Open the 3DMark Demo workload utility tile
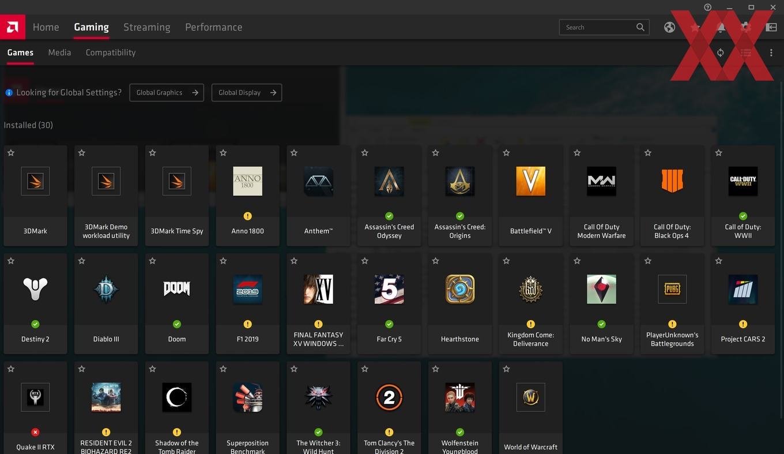 tap(106, 196)
